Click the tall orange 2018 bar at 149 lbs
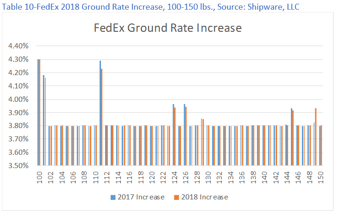This screenshot has width=337, height=216. pyautogui.click(x=316, y=137)
